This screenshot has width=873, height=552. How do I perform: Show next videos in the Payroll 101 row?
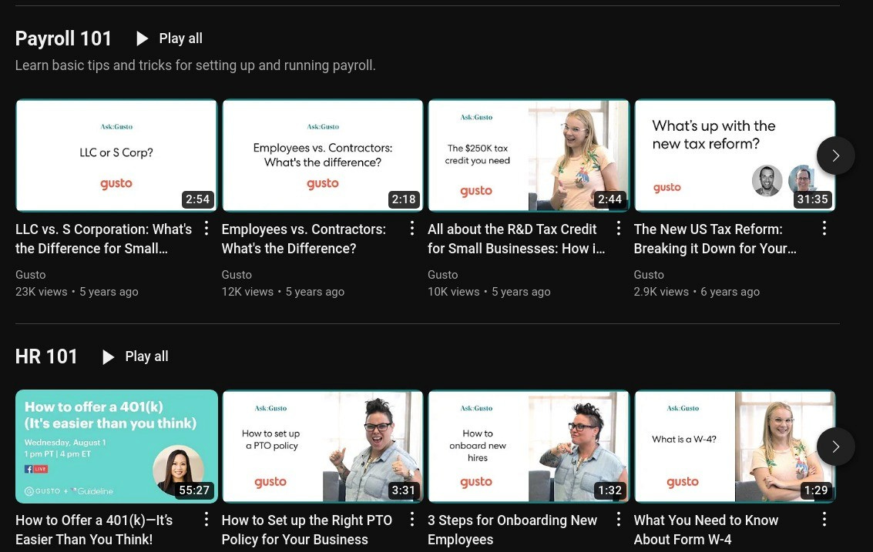835,156
